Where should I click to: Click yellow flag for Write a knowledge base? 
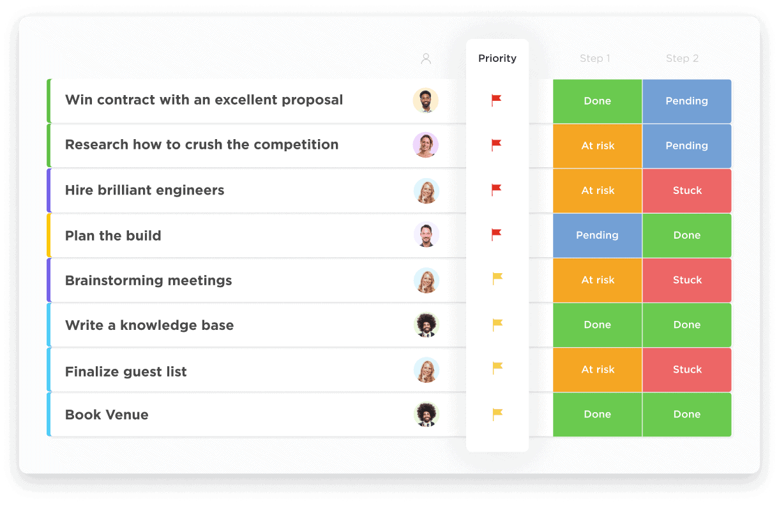pos(497,325)
